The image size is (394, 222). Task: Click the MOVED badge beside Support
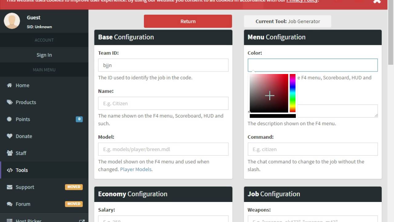[x=74, y=187]
